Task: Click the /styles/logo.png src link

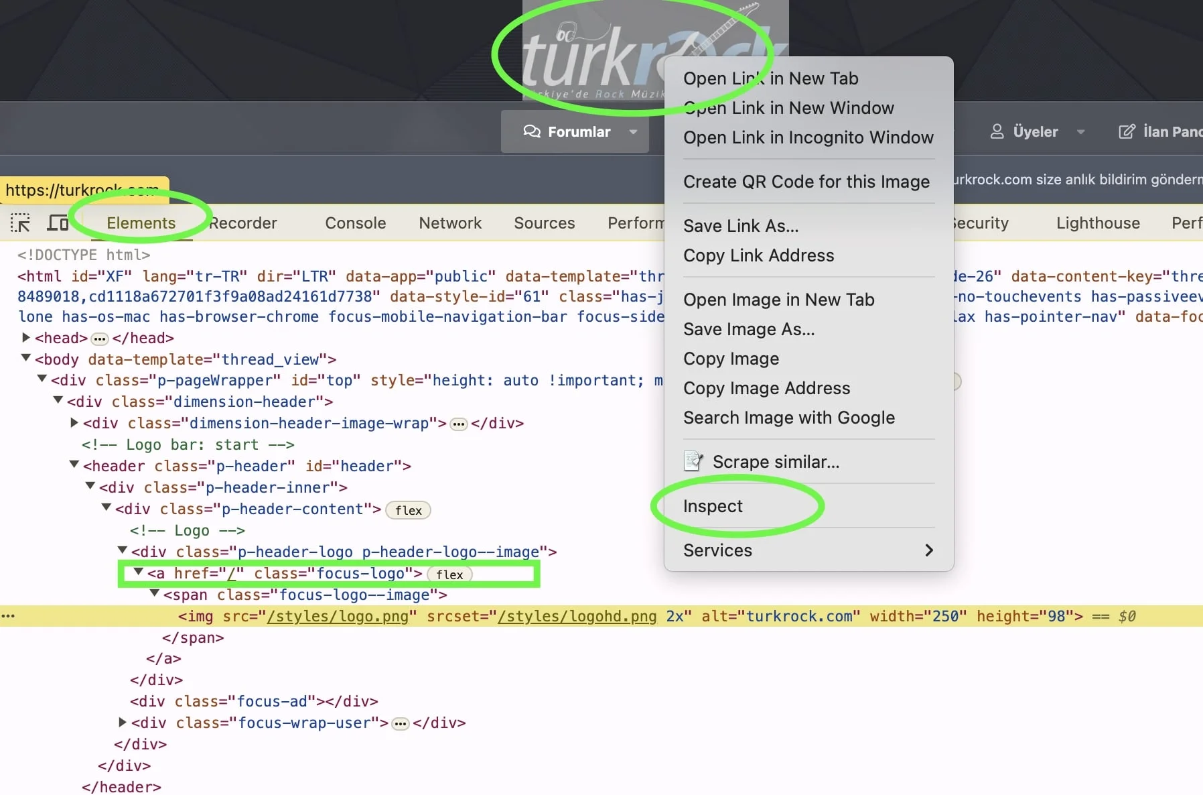Action: 338,616
